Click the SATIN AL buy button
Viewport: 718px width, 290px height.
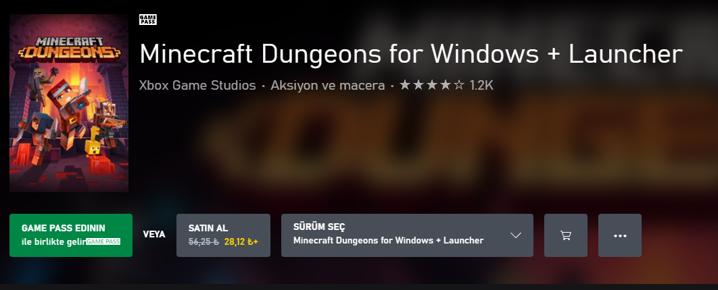(x=224, y=235)
